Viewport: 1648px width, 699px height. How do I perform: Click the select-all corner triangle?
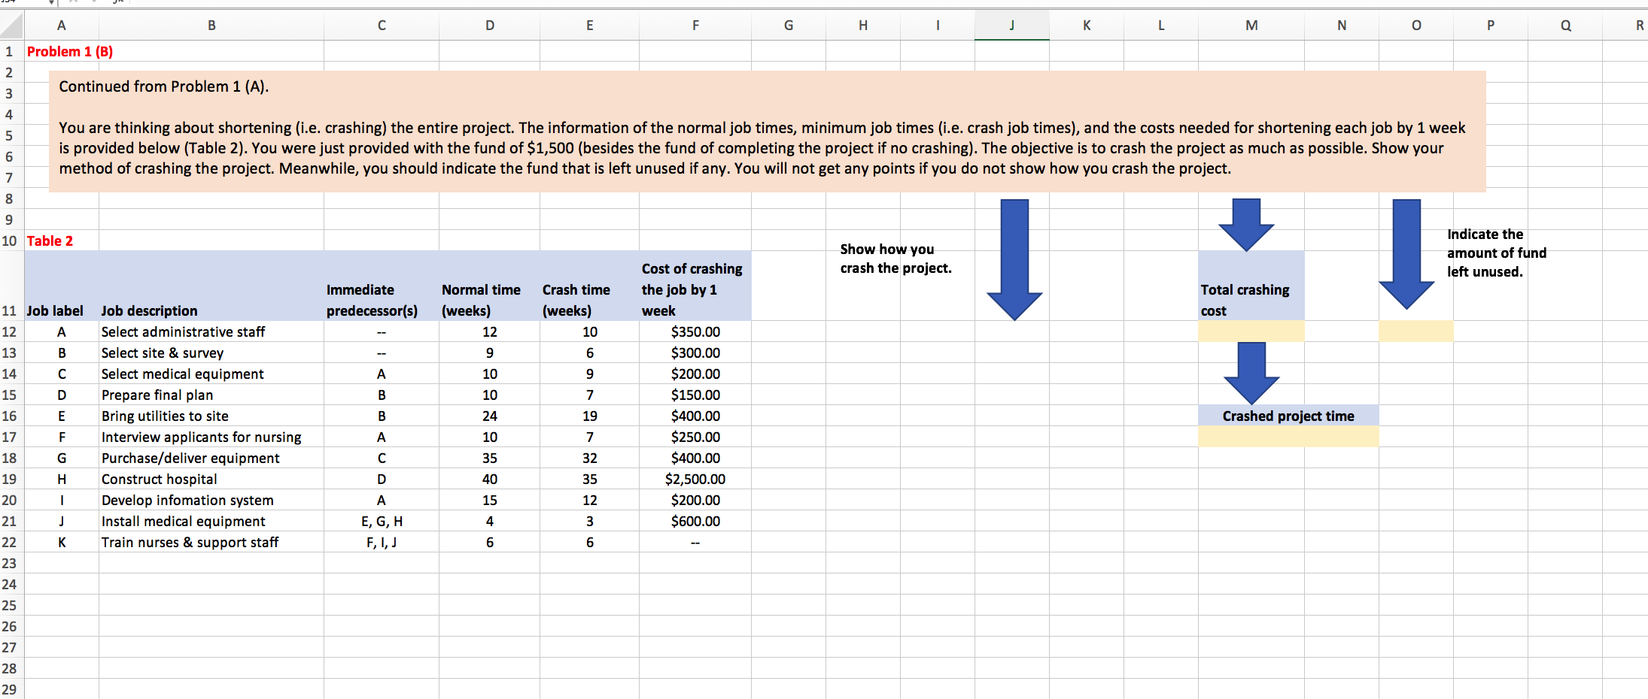[x=12, y=26]
